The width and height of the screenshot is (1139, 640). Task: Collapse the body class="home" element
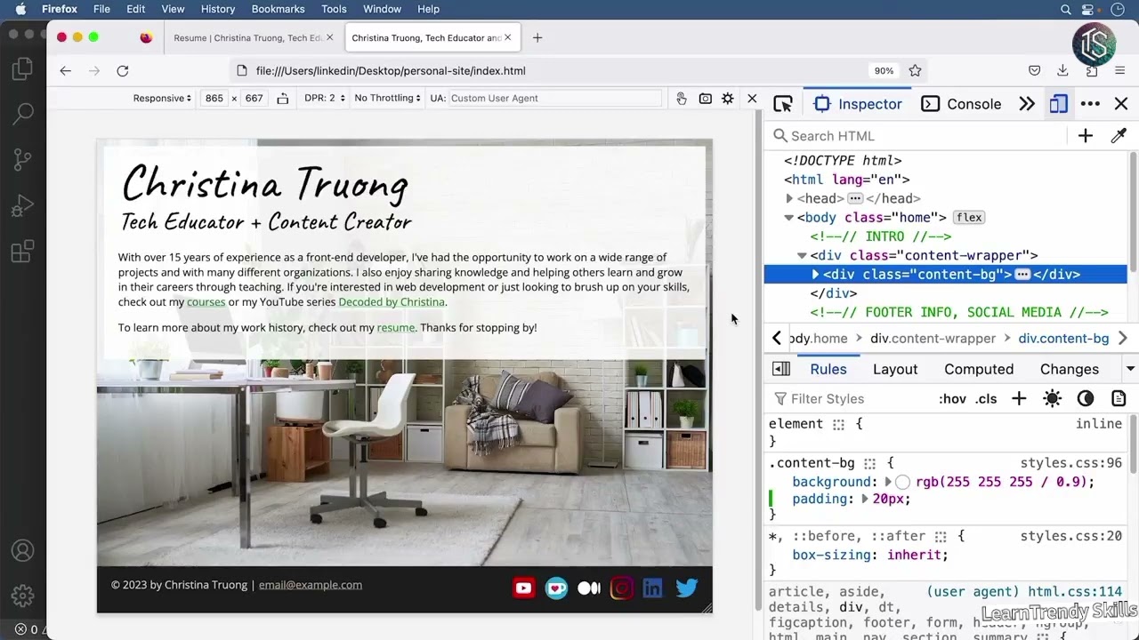point(788,217)
